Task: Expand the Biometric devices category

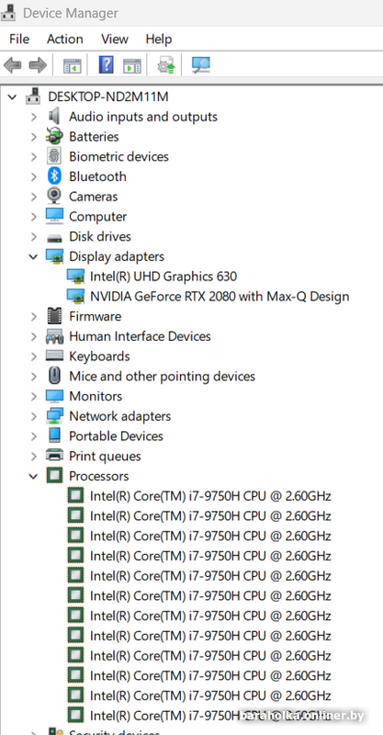Action: tap(33, 156)
